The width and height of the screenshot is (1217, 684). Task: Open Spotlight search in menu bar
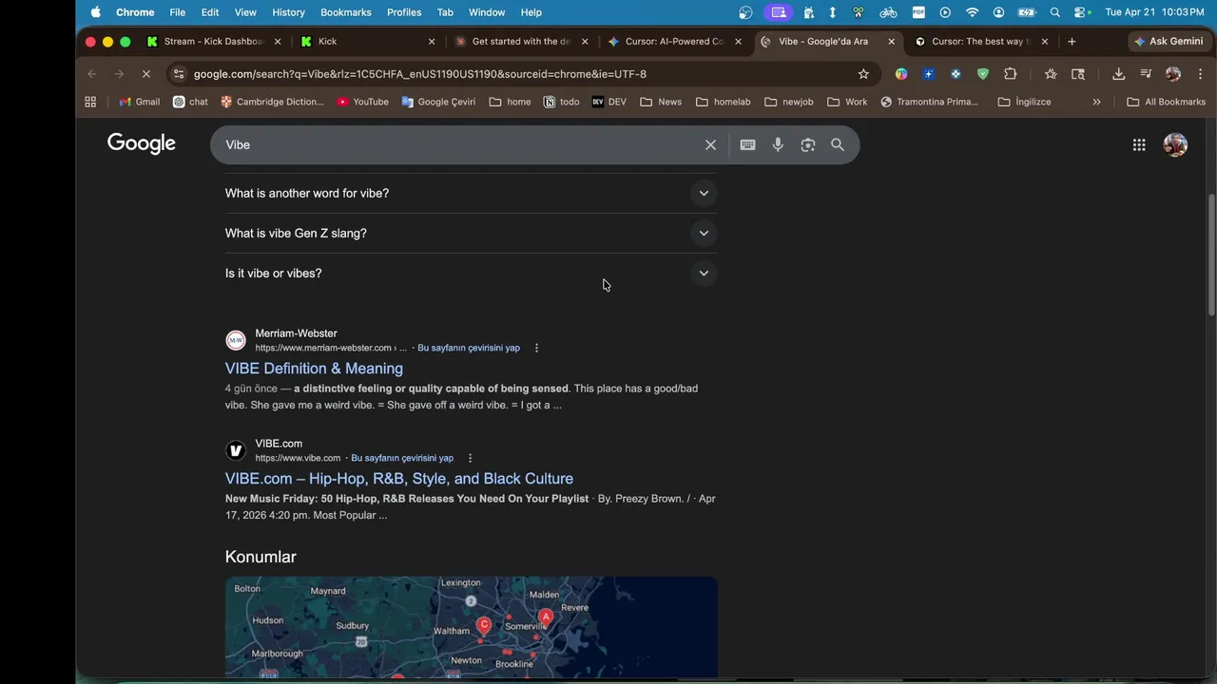tap(1054, 12)
